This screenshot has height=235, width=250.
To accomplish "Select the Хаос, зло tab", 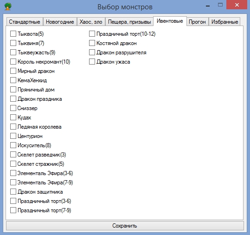I will (91, 22).
